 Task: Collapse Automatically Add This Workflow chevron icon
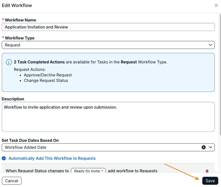4,158
